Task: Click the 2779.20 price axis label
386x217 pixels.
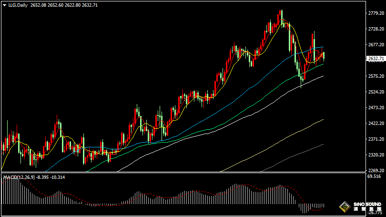Action: pyautogui.click(x=376, y=13)
